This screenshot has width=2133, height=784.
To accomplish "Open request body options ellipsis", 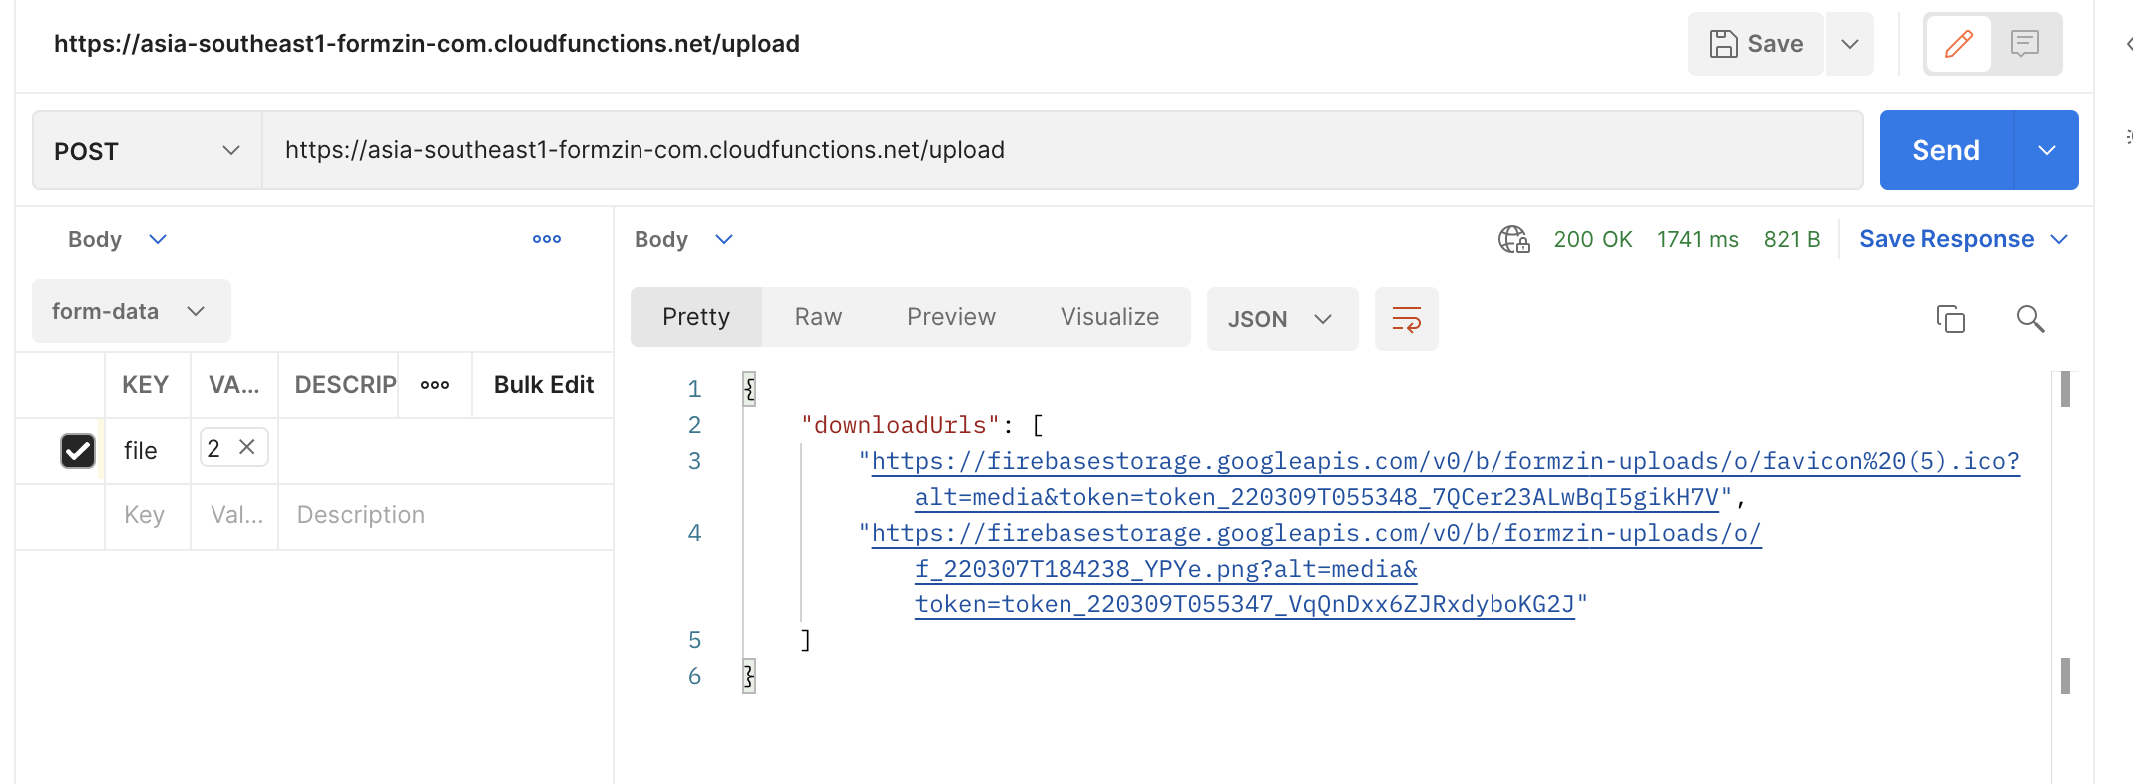I will pyautogui.click(x=546, y=239).
